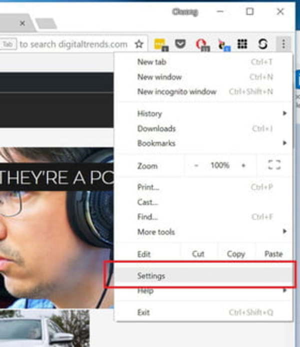Click the address bar search field
The width and height of the screenshot is (300, 347).
coord(73,44)
